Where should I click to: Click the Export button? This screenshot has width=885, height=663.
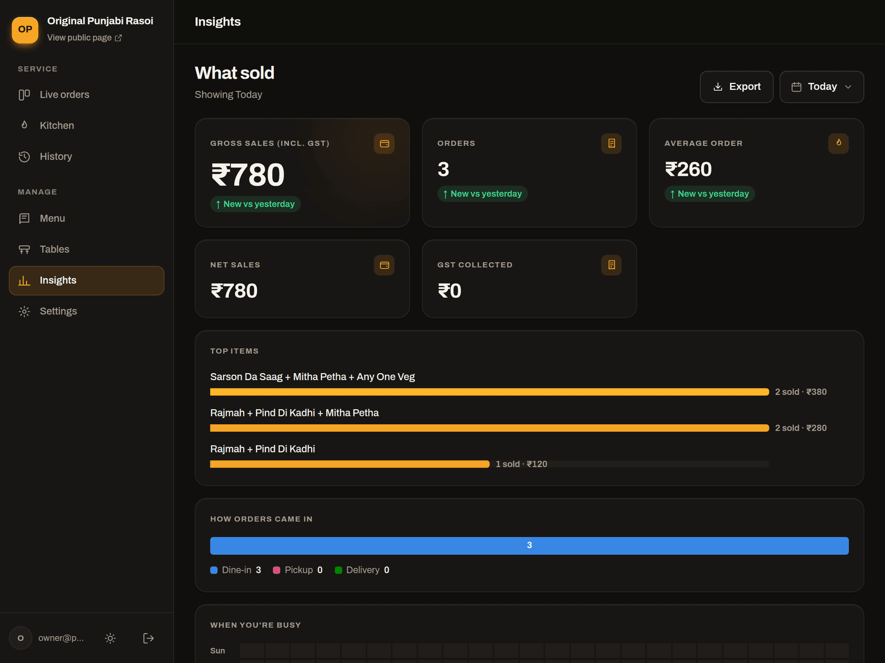click(737, 87)
